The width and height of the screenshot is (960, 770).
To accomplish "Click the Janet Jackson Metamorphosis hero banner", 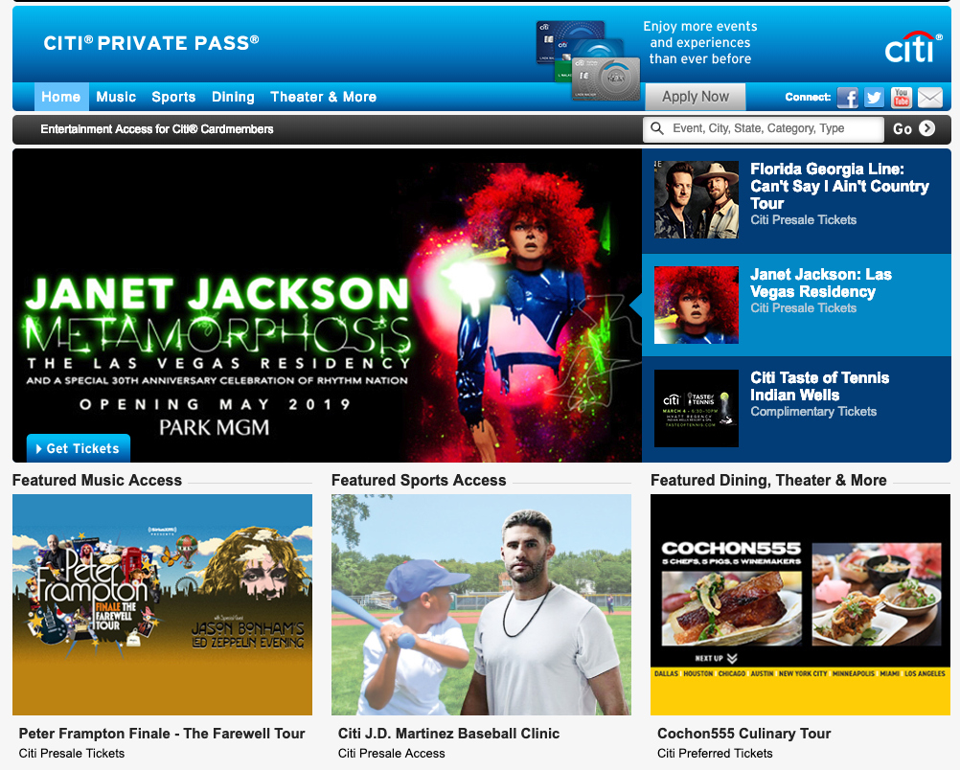I will (x=327, y=306).
